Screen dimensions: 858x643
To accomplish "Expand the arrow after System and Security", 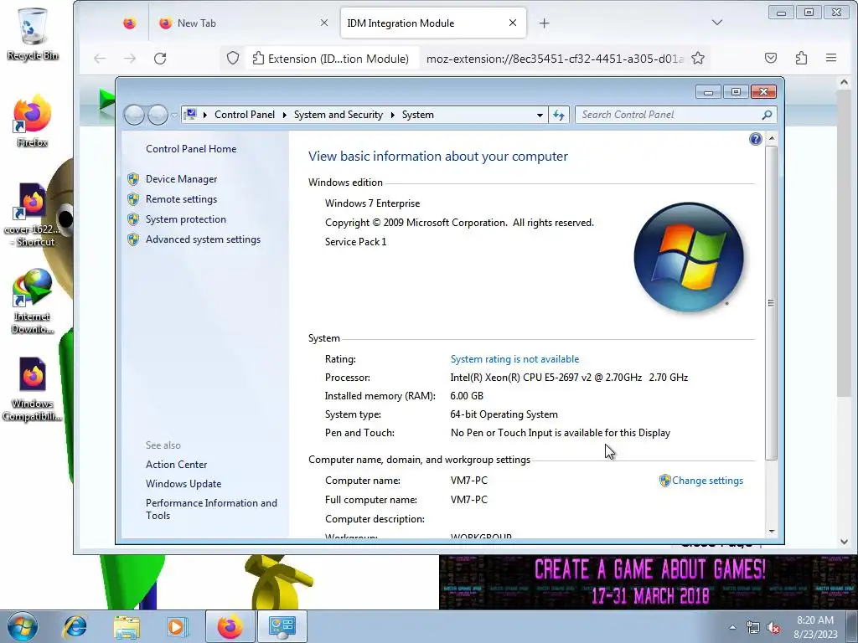I will point(392,115).
